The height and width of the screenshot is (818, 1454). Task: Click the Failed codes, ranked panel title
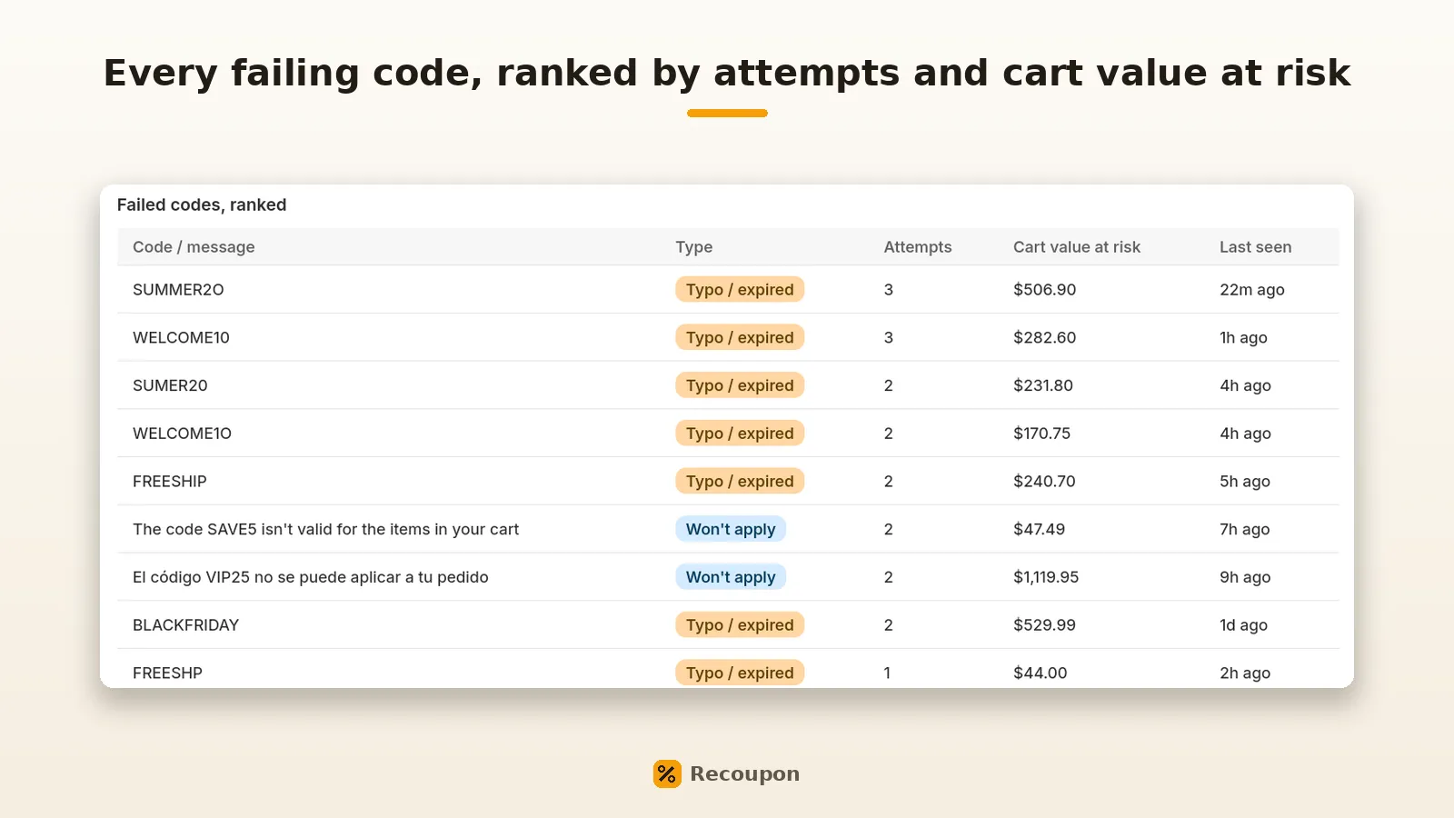[x=202, y=204]
